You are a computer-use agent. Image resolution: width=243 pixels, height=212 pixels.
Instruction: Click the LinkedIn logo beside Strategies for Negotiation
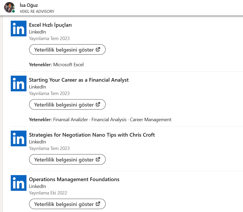(18, 138)
